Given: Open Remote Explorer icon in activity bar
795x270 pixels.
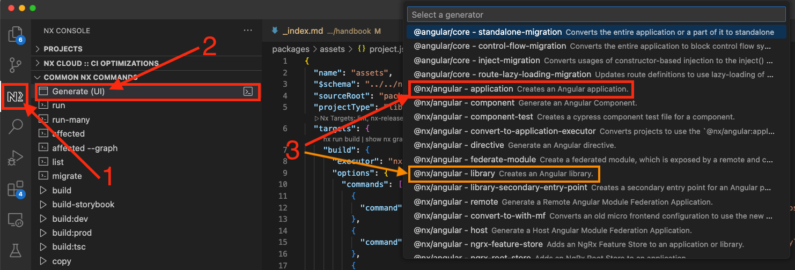Looking at the screenshot, I should point(16,220).
